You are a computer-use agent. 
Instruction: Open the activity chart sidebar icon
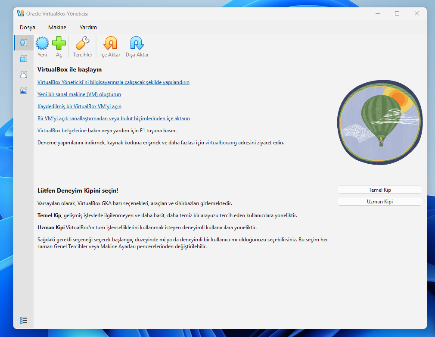click(x=24, y=90)
